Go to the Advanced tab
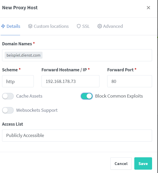 [110, 26]
